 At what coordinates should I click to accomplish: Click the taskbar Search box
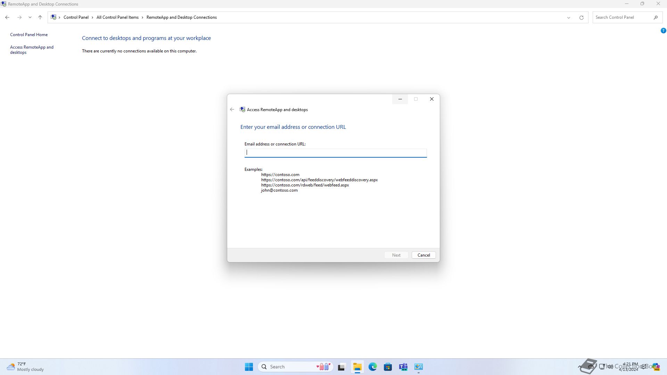point(296,367)
